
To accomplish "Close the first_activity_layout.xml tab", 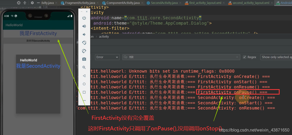I will click(x=224, y=3).
